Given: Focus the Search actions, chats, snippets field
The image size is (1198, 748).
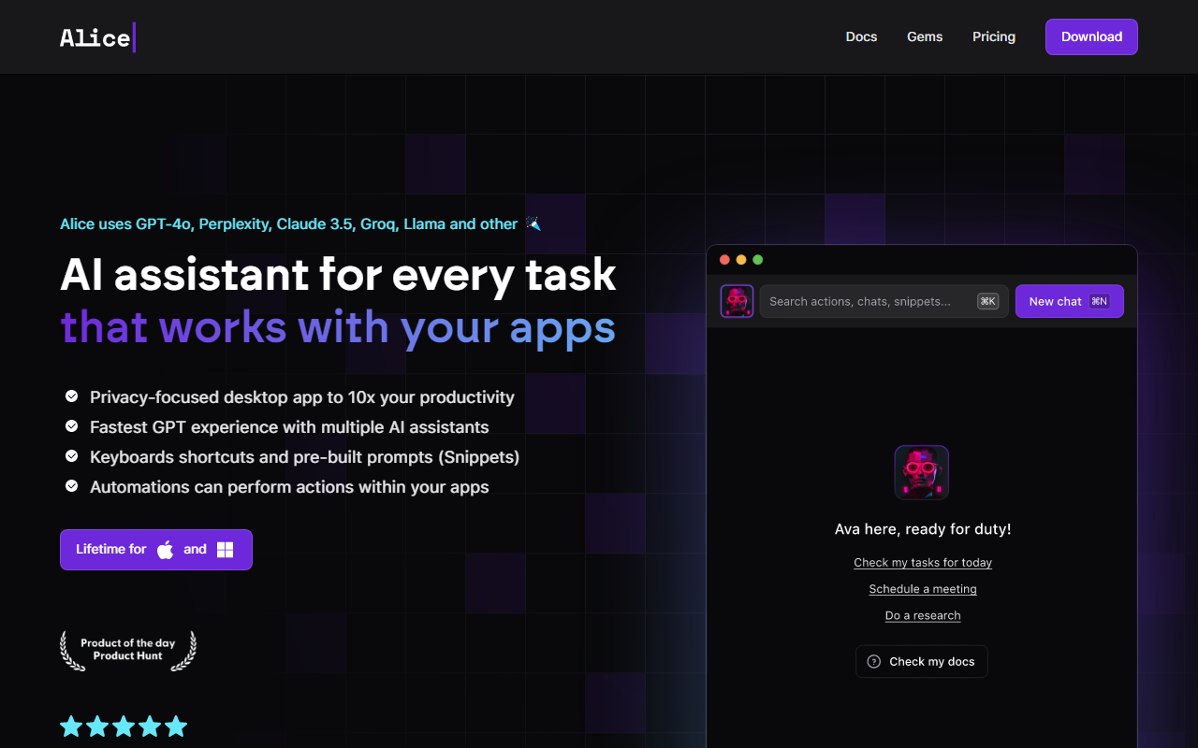Looking at the screenshot, I should click(866, 301).
